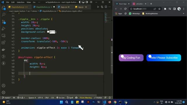Click the code minimap in the editor

coord(108,17)
